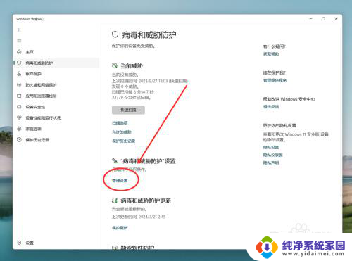Open 设备性能和运行状况 heart icon in sidebar
Screen dimensions: 352x261
(x=19, y=117)
